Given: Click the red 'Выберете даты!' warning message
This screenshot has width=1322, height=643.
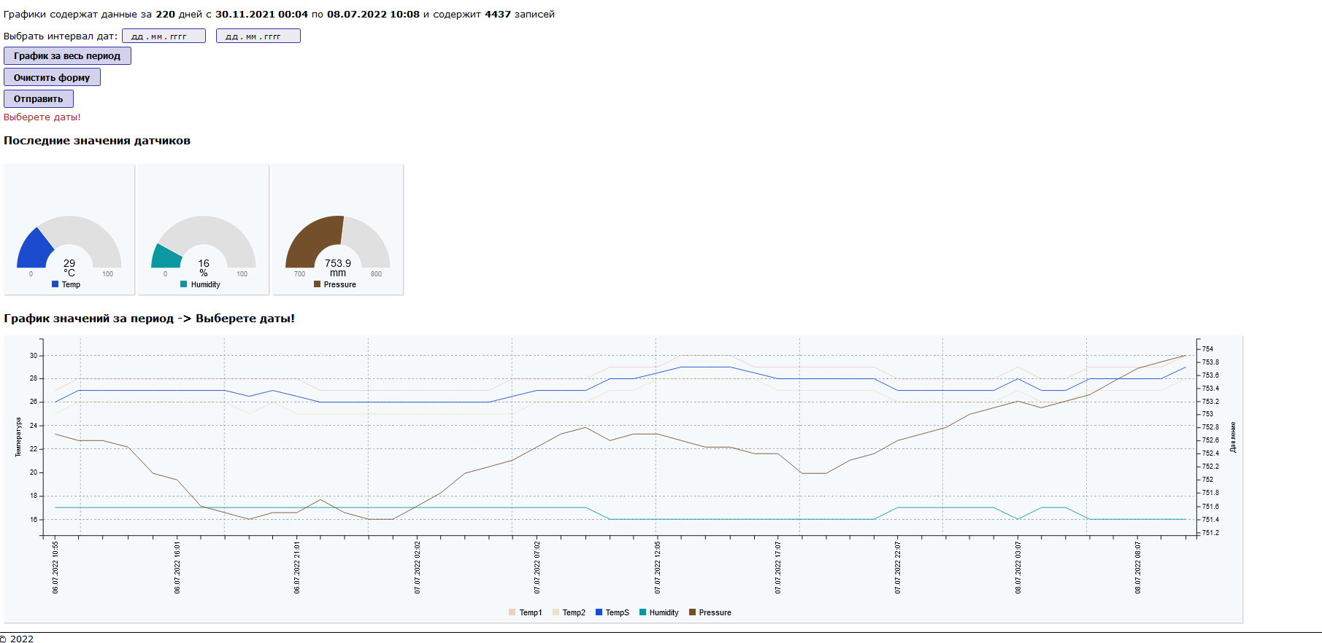Looking at the screenshot, I should point(42,117).
